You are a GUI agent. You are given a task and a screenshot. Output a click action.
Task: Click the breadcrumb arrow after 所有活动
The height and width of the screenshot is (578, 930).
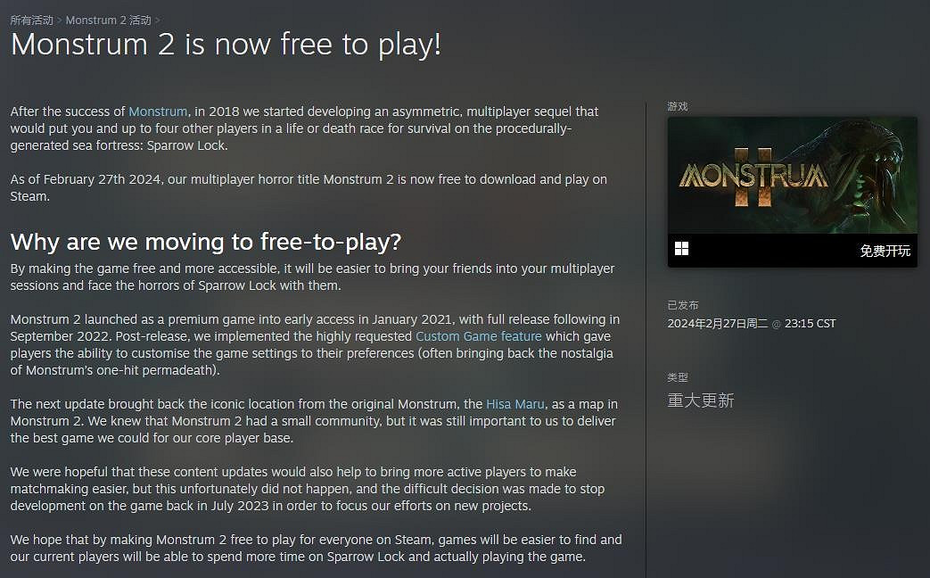(60, 21)
